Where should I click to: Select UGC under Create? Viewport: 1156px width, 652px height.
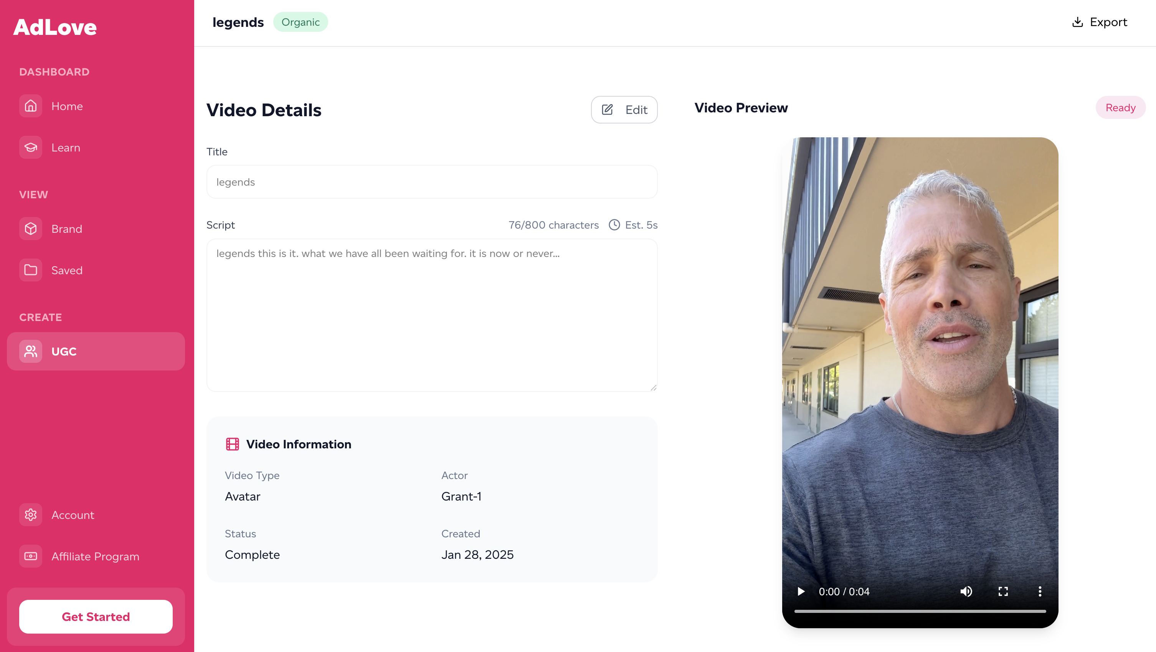coord(96,351)
